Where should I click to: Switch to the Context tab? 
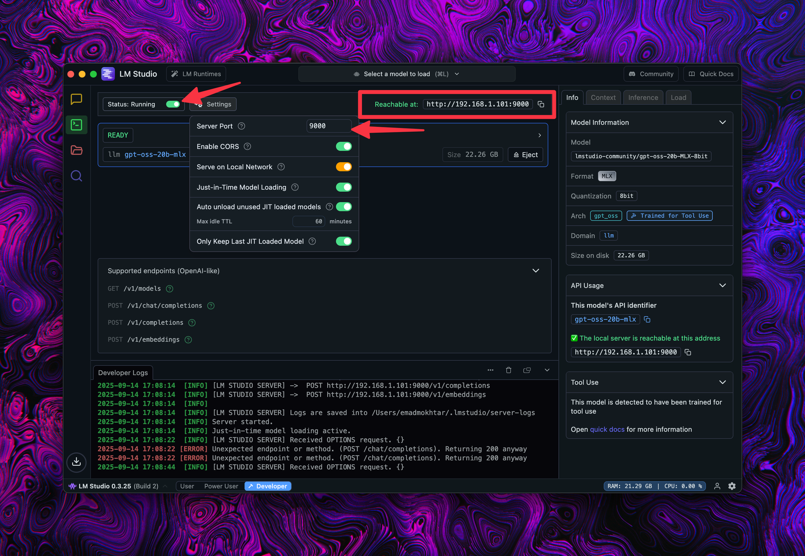603,97
